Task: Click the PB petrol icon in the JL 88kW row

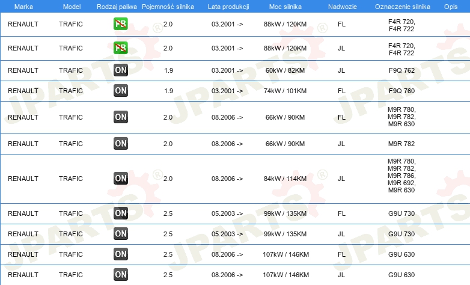Action: click(121, 48)
